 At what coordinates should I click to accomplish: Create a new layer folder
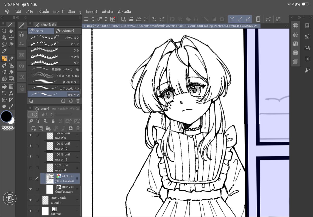48,128
